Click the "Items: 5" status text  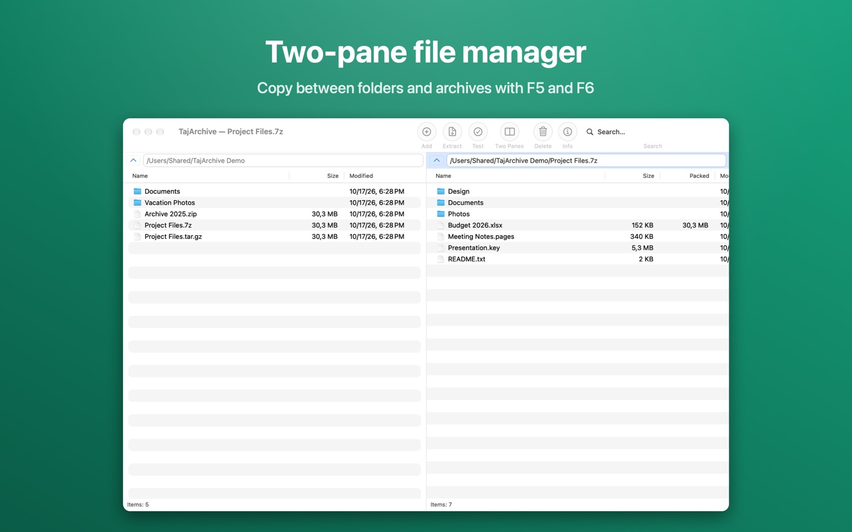click(138, 505)
